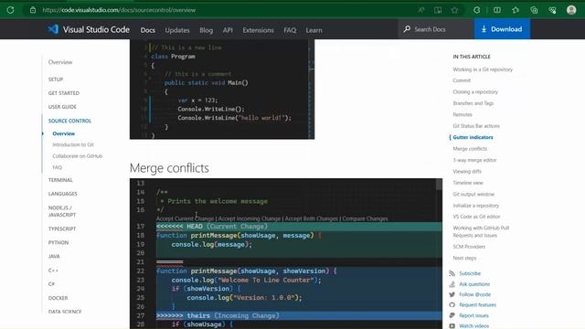
Task: Jump to Gutter indicators section
Action: point(473,137)
